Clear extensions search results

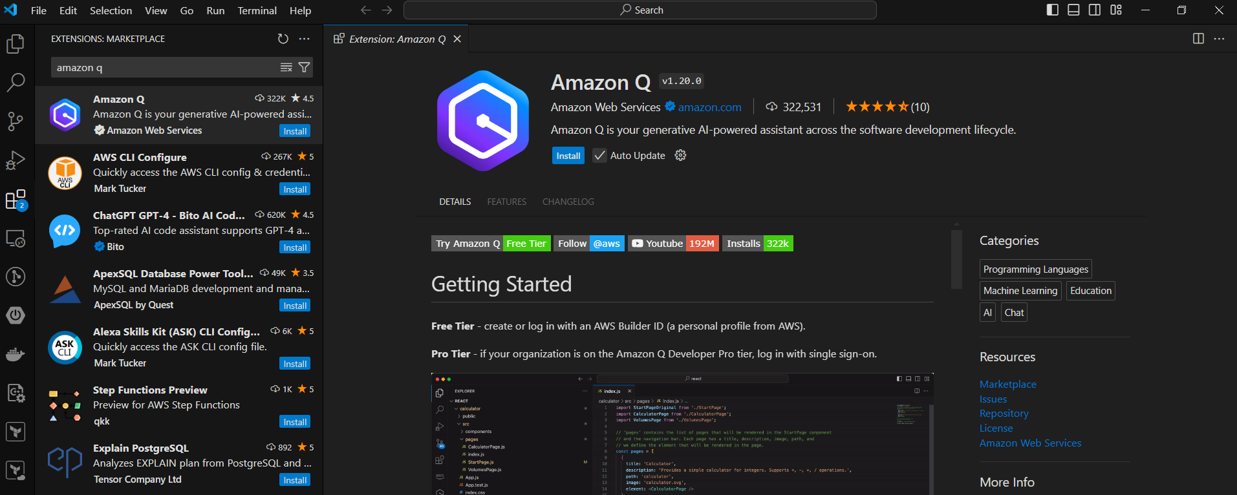(x=286, y=67)
